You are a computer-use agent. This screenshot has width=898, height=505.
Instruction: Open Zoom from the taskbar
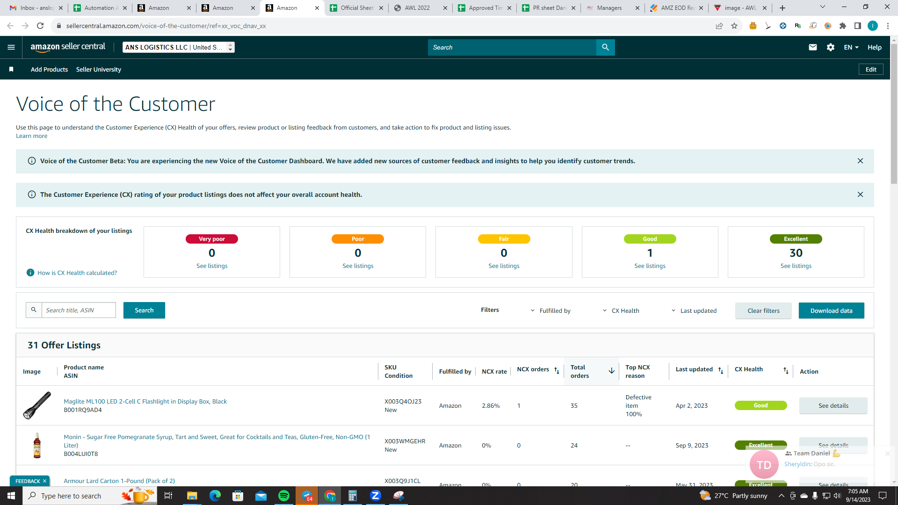point(376,496)
